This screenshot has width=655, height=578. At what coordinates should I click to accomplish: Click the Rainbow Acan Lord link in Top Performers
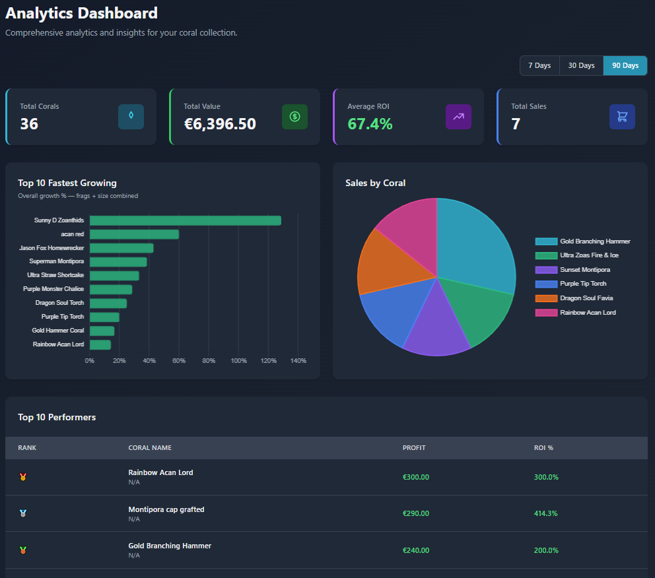[160, 472]
